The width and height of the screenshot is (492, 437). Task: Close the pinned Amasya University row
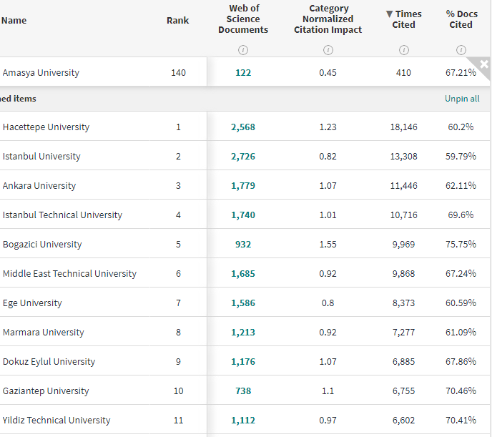coord(484,64)
